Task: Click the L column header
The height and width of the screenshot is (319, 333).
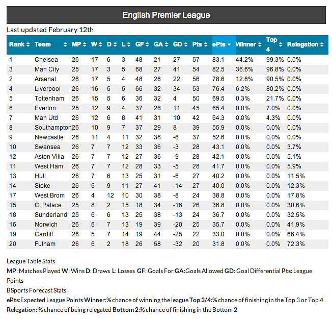Action: [x=123, y=44]
